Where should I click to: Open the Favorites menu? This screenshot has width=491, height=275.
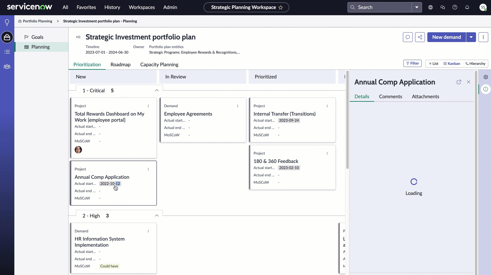tap(86, 7)
